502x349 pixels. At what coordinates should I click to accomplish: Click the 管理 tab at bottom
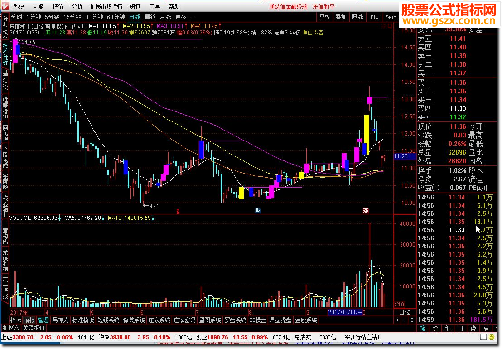coord(43,320)
